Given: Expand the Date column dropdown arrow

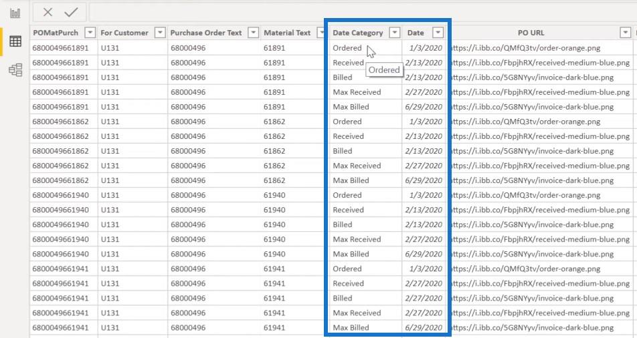Looking at the screenshot, I should (x=438, y=33).
